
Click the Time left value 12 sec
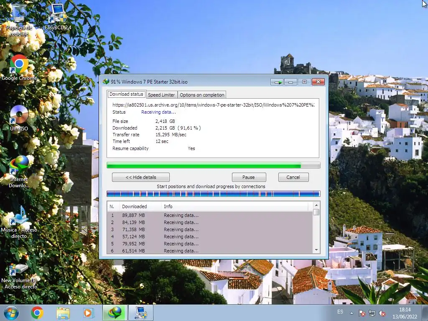coord(162,141)
